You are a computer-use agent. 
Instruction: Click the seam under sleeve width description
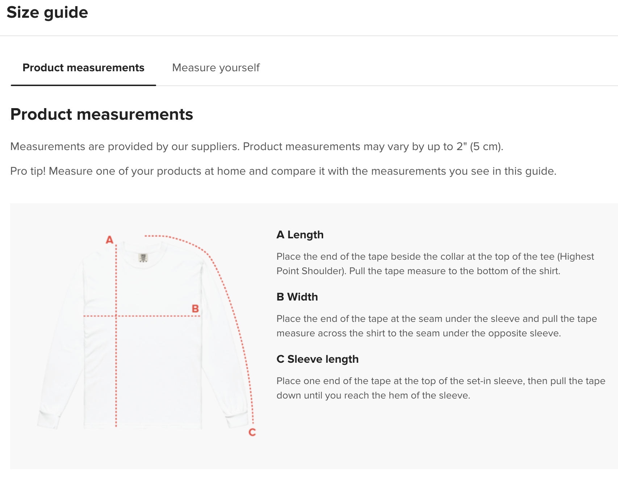[x=437, y=326]
